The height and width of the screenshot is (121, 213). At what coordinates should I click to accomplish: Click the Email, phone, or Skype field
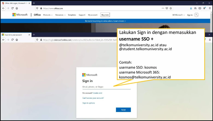click(106, 87)
